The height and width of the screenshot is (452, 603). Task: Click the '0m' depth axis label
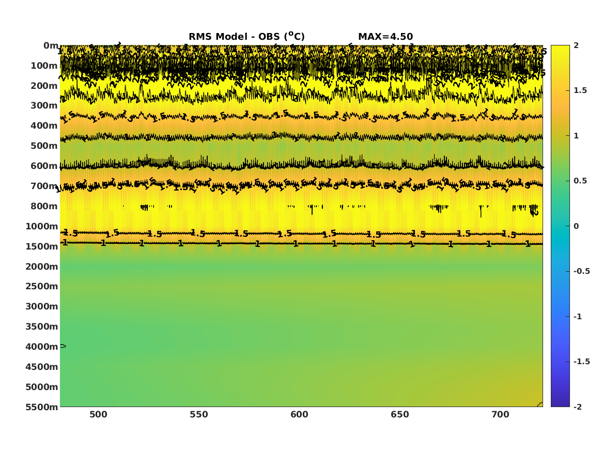pyautogui.click(x=51, y=45)
